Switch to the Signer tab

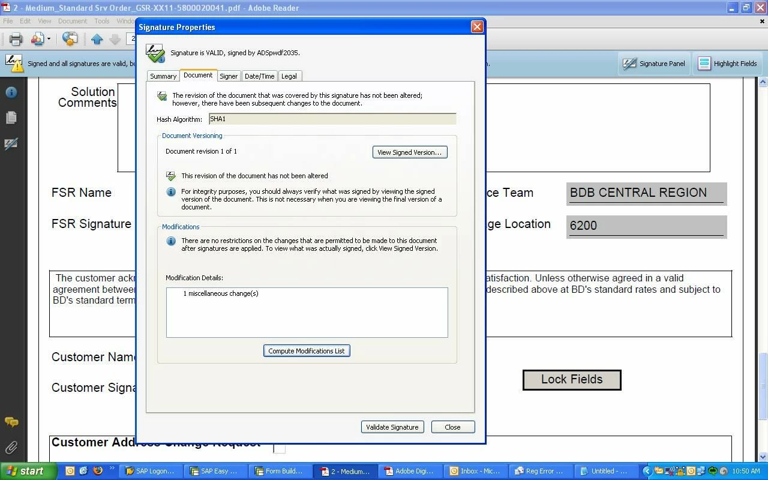tap(229, 76)
